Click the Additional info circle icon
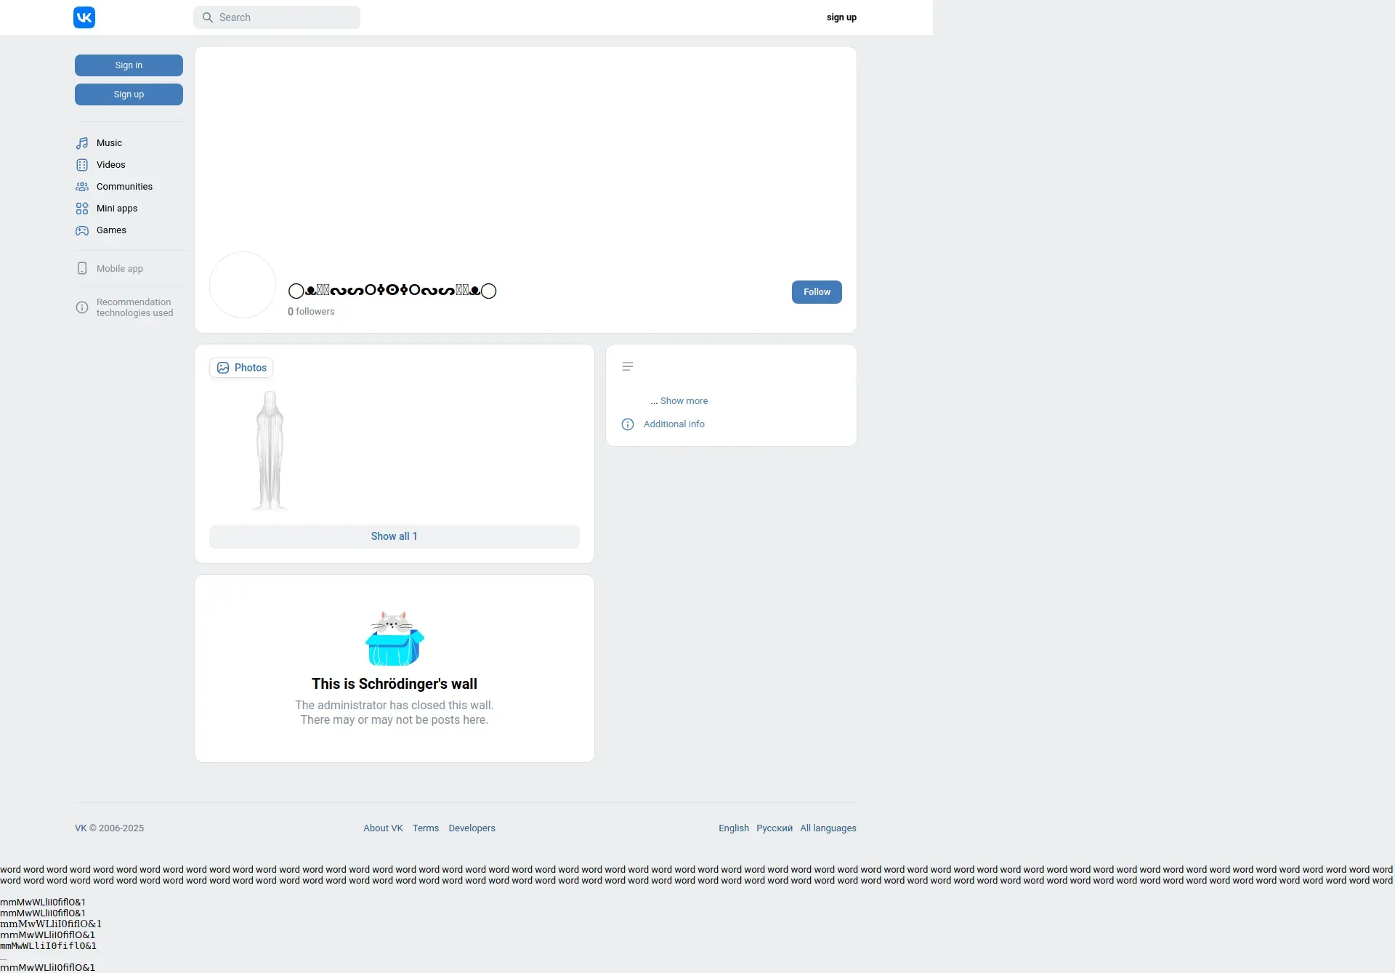The image size is (1395, 973). click(x=628, y=424)
